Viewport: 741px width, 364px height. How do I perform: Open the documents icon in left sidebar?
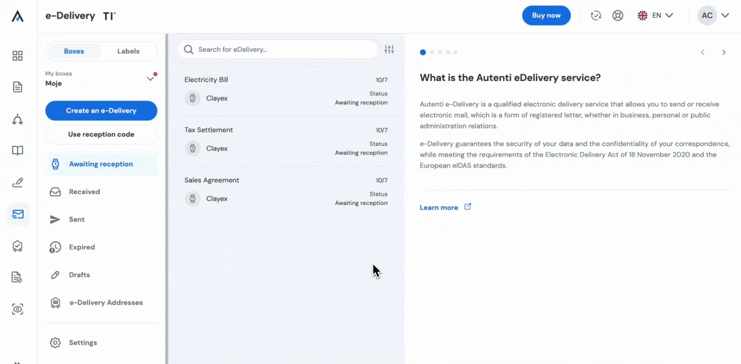(18, 87)
